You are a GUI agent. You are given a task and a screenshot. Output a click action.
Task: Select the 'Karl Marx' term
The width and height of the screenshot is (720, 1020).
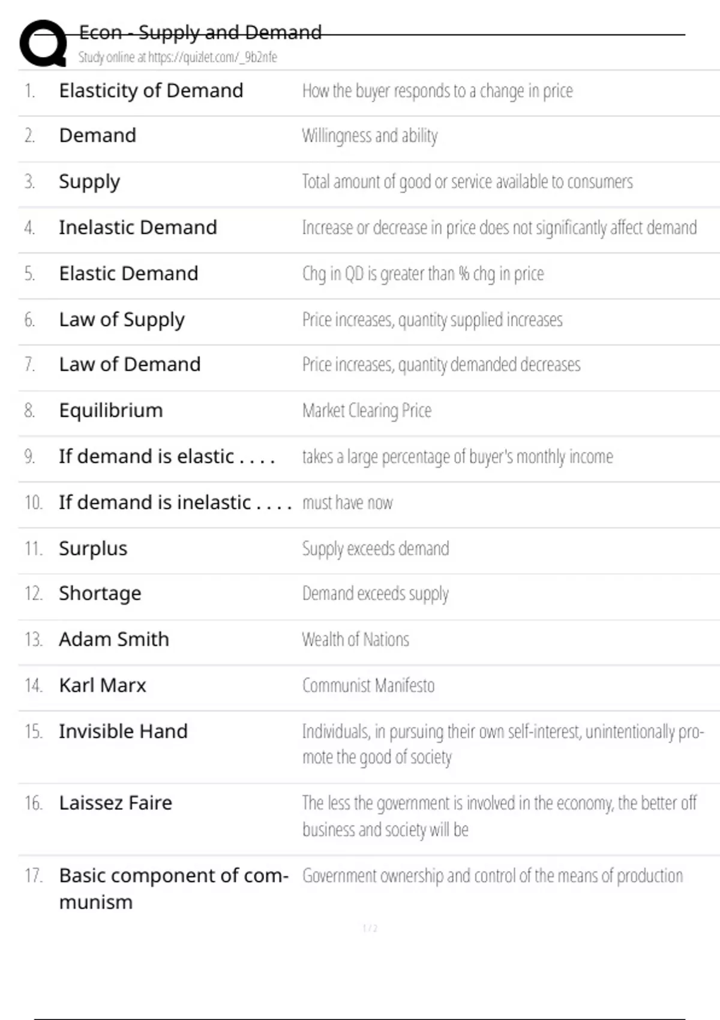103,685
